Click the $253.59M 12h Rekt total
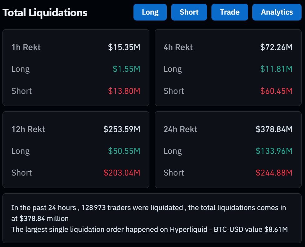 point(122,129)
